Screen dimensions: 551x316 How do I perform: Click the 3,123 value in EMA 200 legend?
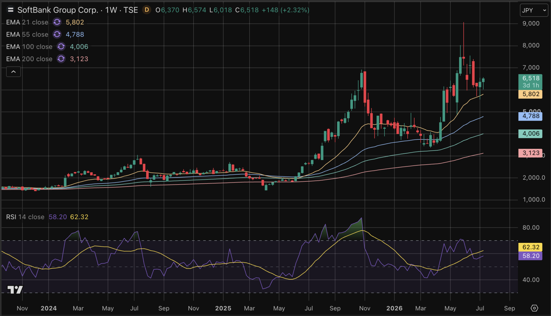tap(79, 59)
